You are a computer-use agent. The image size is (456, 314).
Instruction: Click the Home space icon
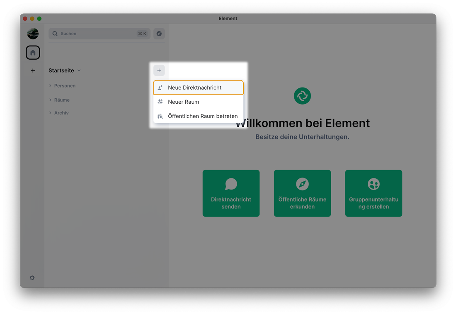point(33,53)
